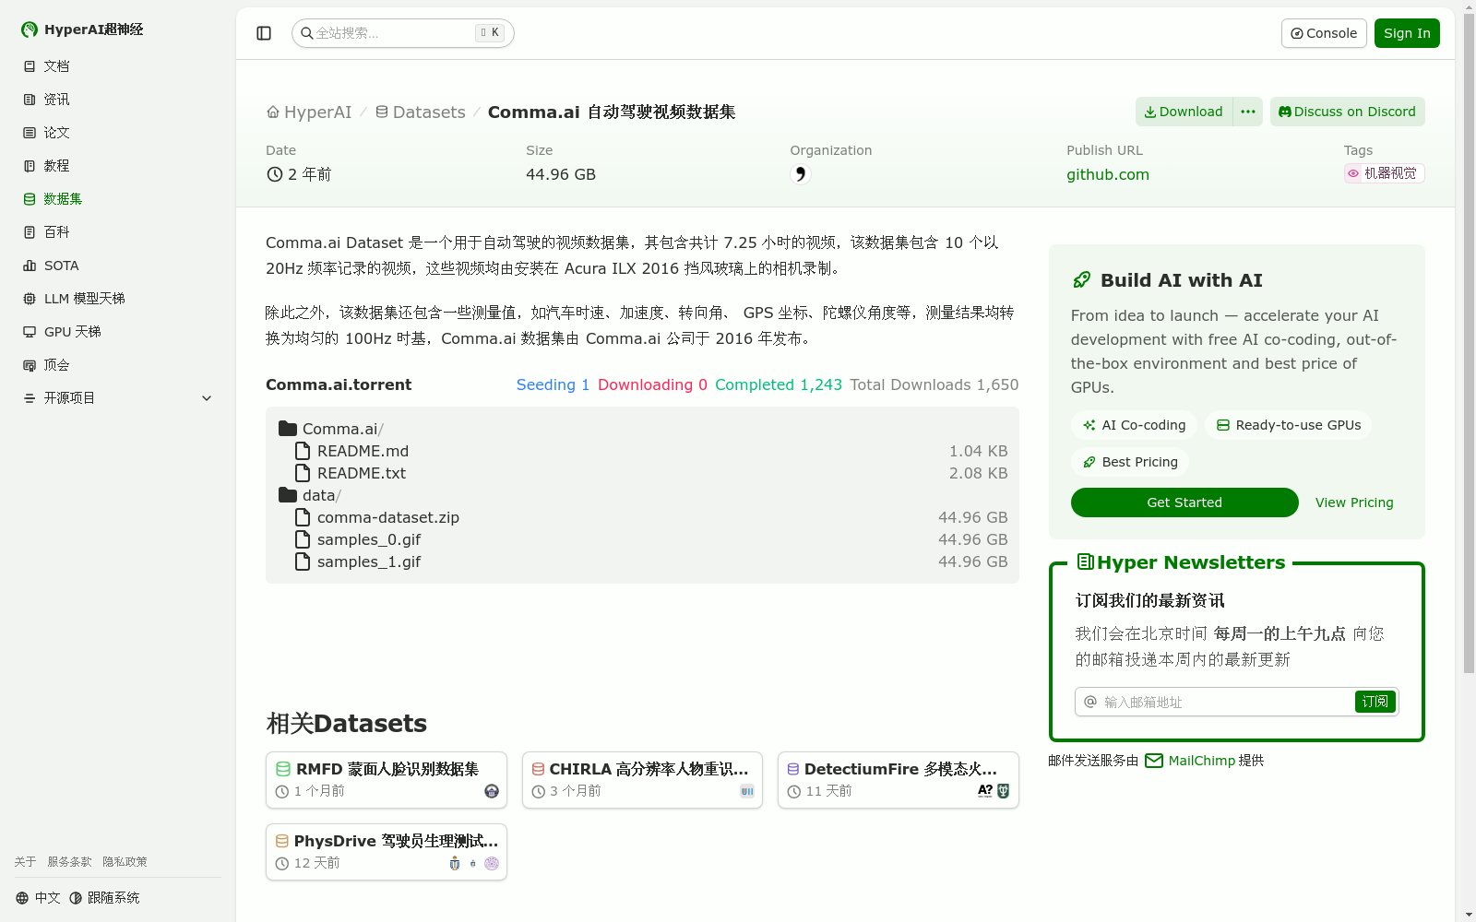The height and width of the screenshot is (922, 1476).
Task: Select README.md file row
Action: point(642,451)
